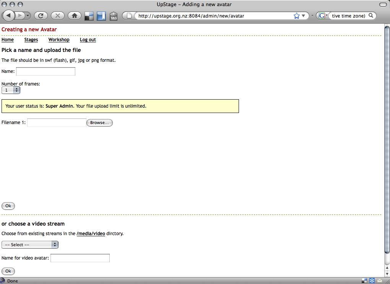
Task: Go to the browser home page icon
Action: (74, 16)
